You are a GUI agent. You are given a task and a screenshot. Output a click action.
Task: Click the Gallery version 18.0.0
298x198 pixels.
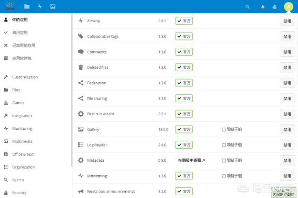[163, 130]
